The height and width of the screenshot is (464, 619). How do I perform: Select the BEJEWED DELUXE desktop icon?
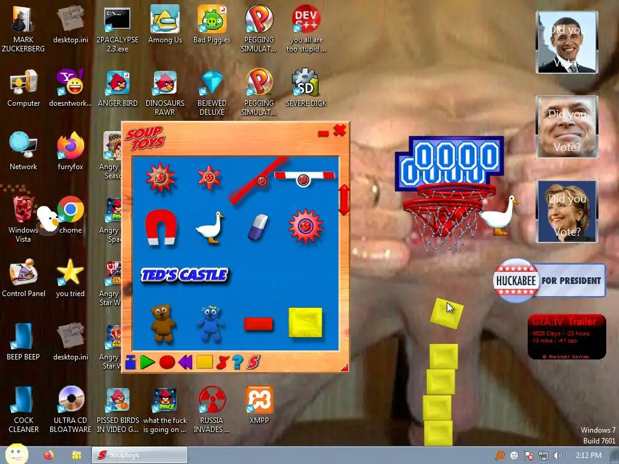pyautogui.click(x=212, y=92)
